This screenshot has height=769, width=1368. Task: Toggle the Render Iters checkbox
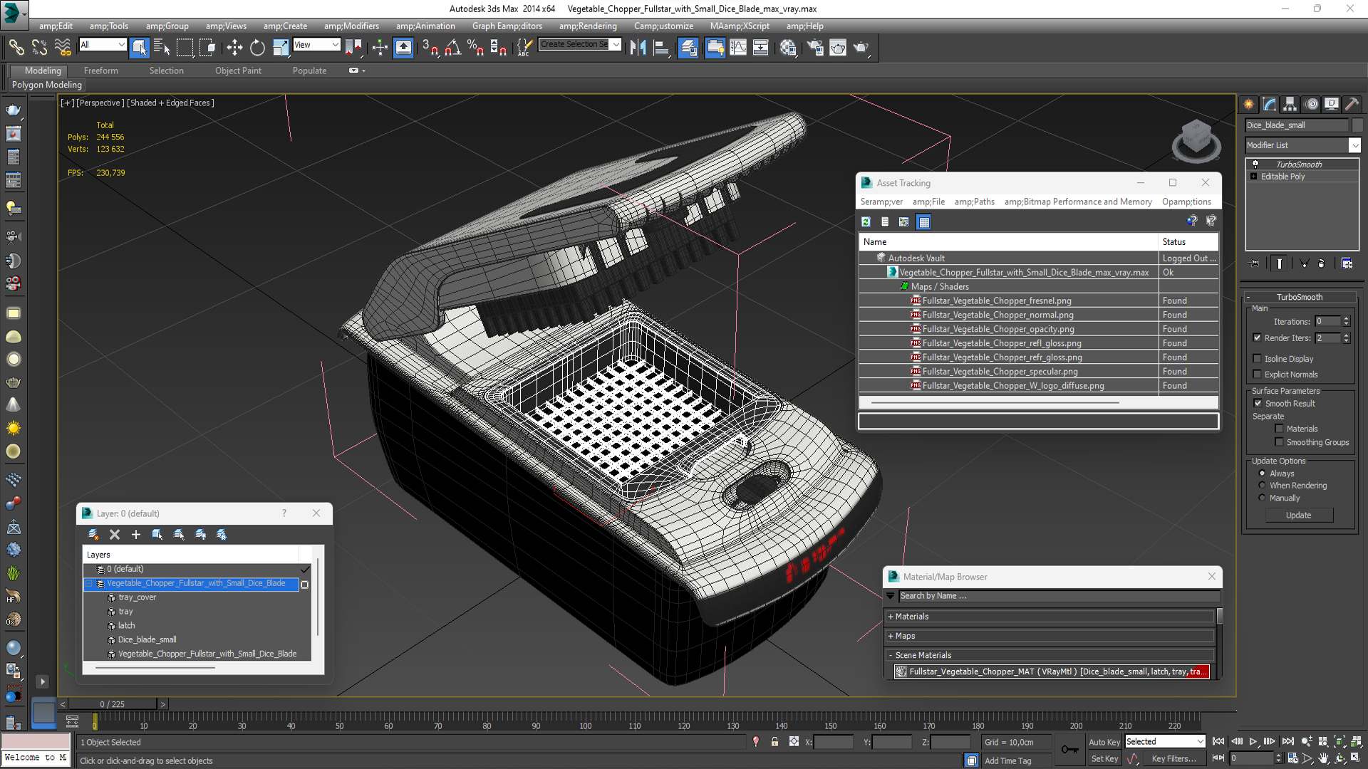click(x=1258, y=338)
